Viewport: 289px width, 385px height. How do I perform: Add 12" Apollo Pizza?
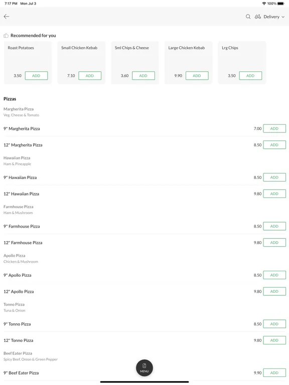(x=274, y=291)
